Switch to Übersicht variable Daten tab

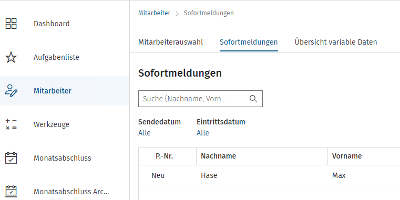pyautogui.click(x=336, y=42)
